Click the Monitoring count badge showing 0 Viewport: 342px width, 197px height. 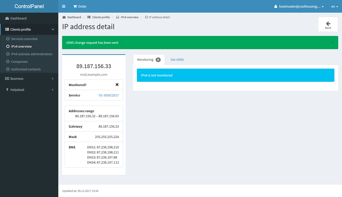[x=158, y=60]
